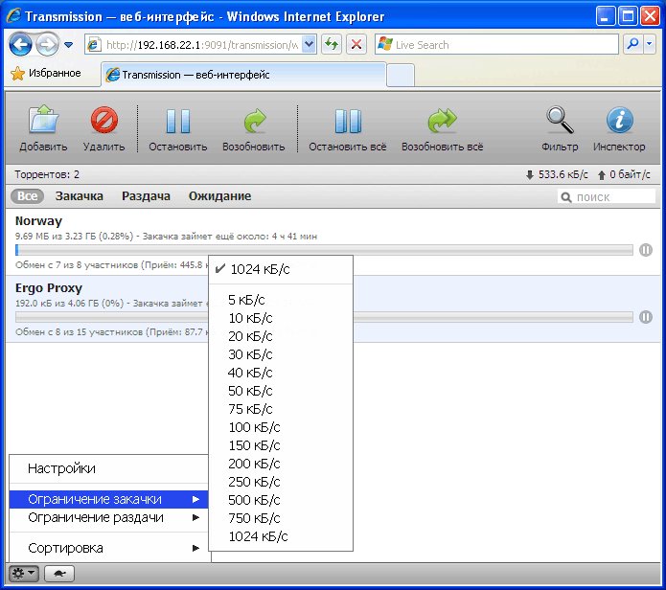
Task: Click the address bar URL field
Action: click(200, 45)
